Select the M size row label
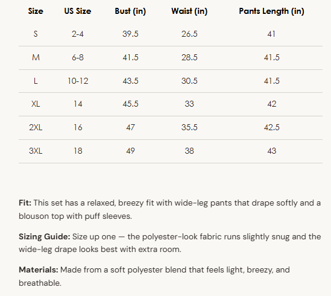 click(x=36, y=57)
